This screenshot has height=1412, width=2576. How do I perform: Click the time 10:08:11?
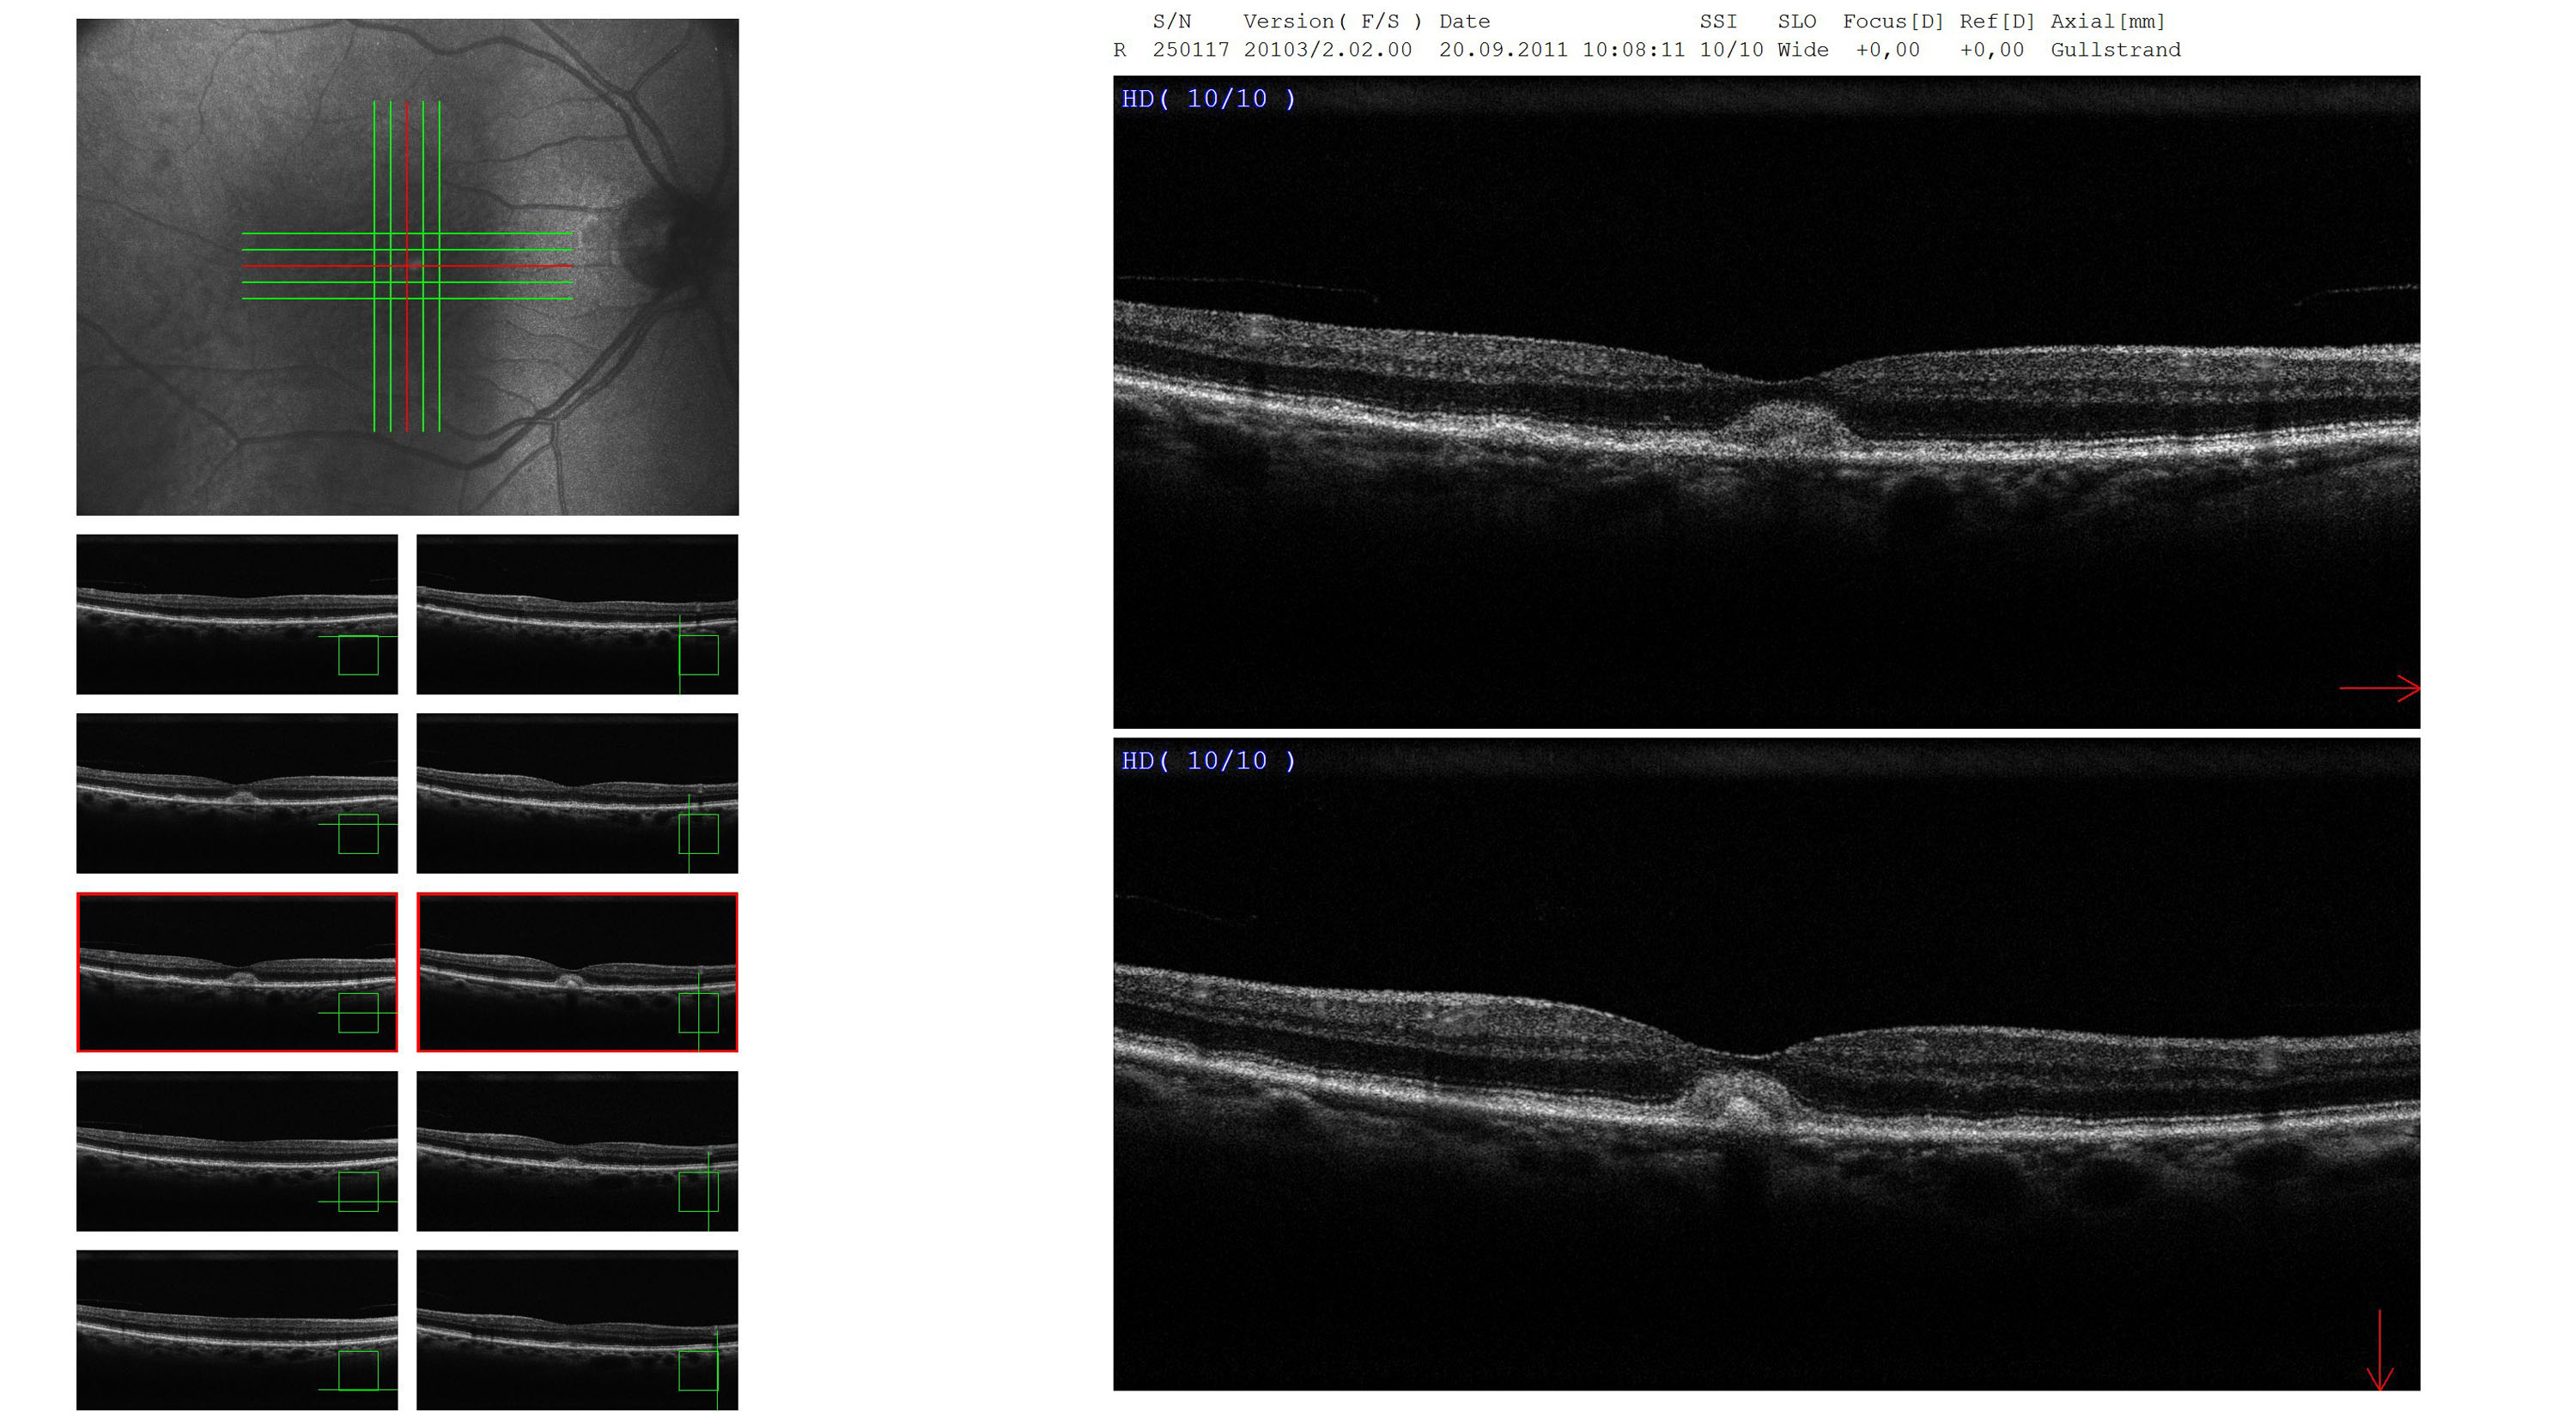[1633, 50]
